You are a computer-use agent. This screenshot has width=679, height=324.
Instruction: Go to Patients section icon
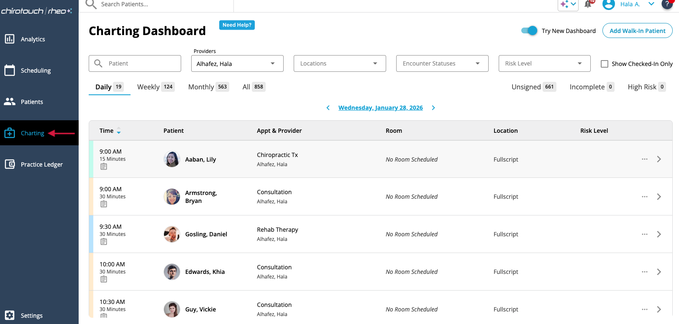[10, 101]
